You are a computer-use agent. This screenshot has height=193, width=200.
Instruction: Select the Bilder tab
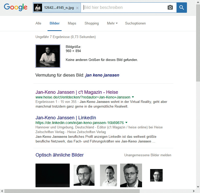coord(55,23)
